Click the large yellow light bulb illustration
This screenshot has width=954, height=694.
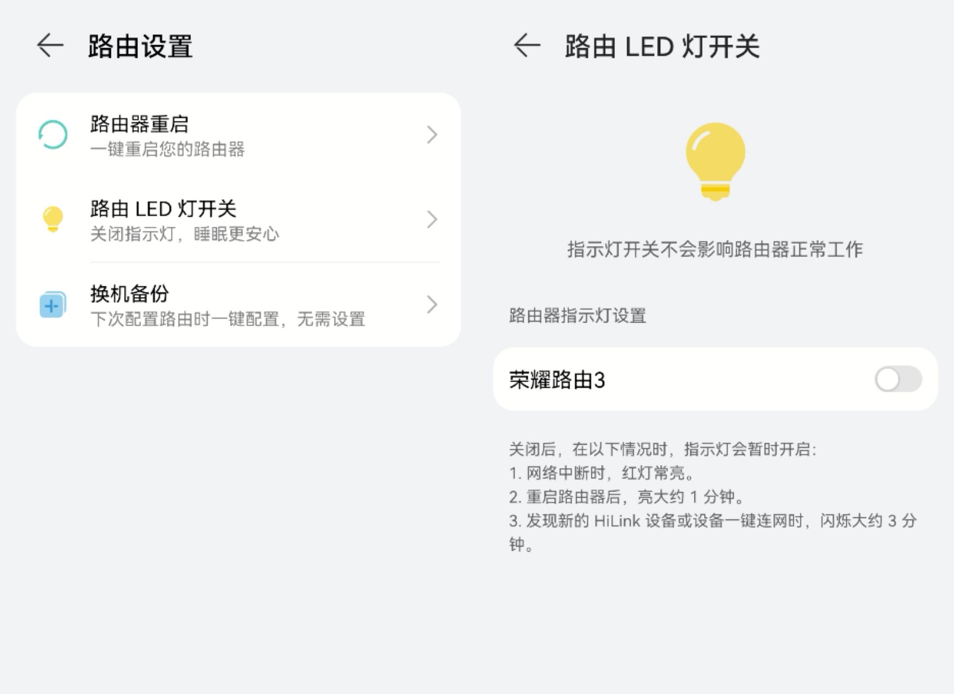click(x=715, y=161)
